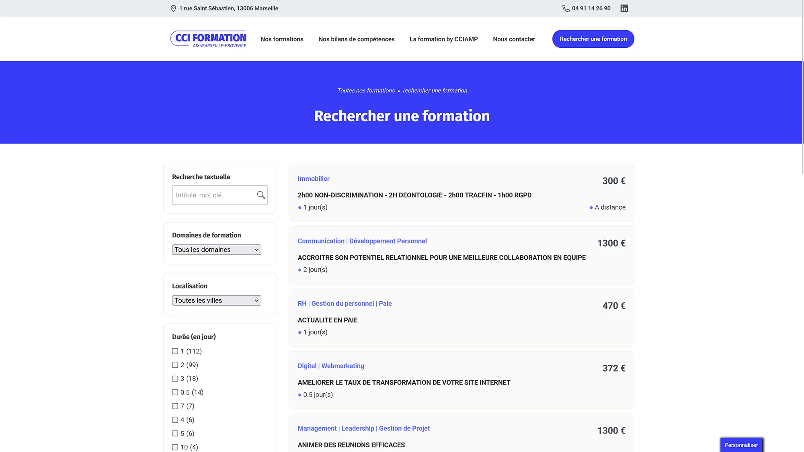The width and height of the screenshot is (804, 452).
Task: Click the Intitulé, mot clé text field
Action: (214, 195)
